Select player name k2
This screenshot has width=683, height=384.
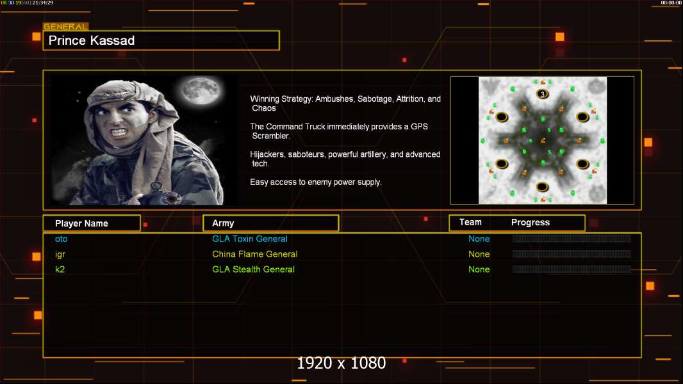(60, 269)
